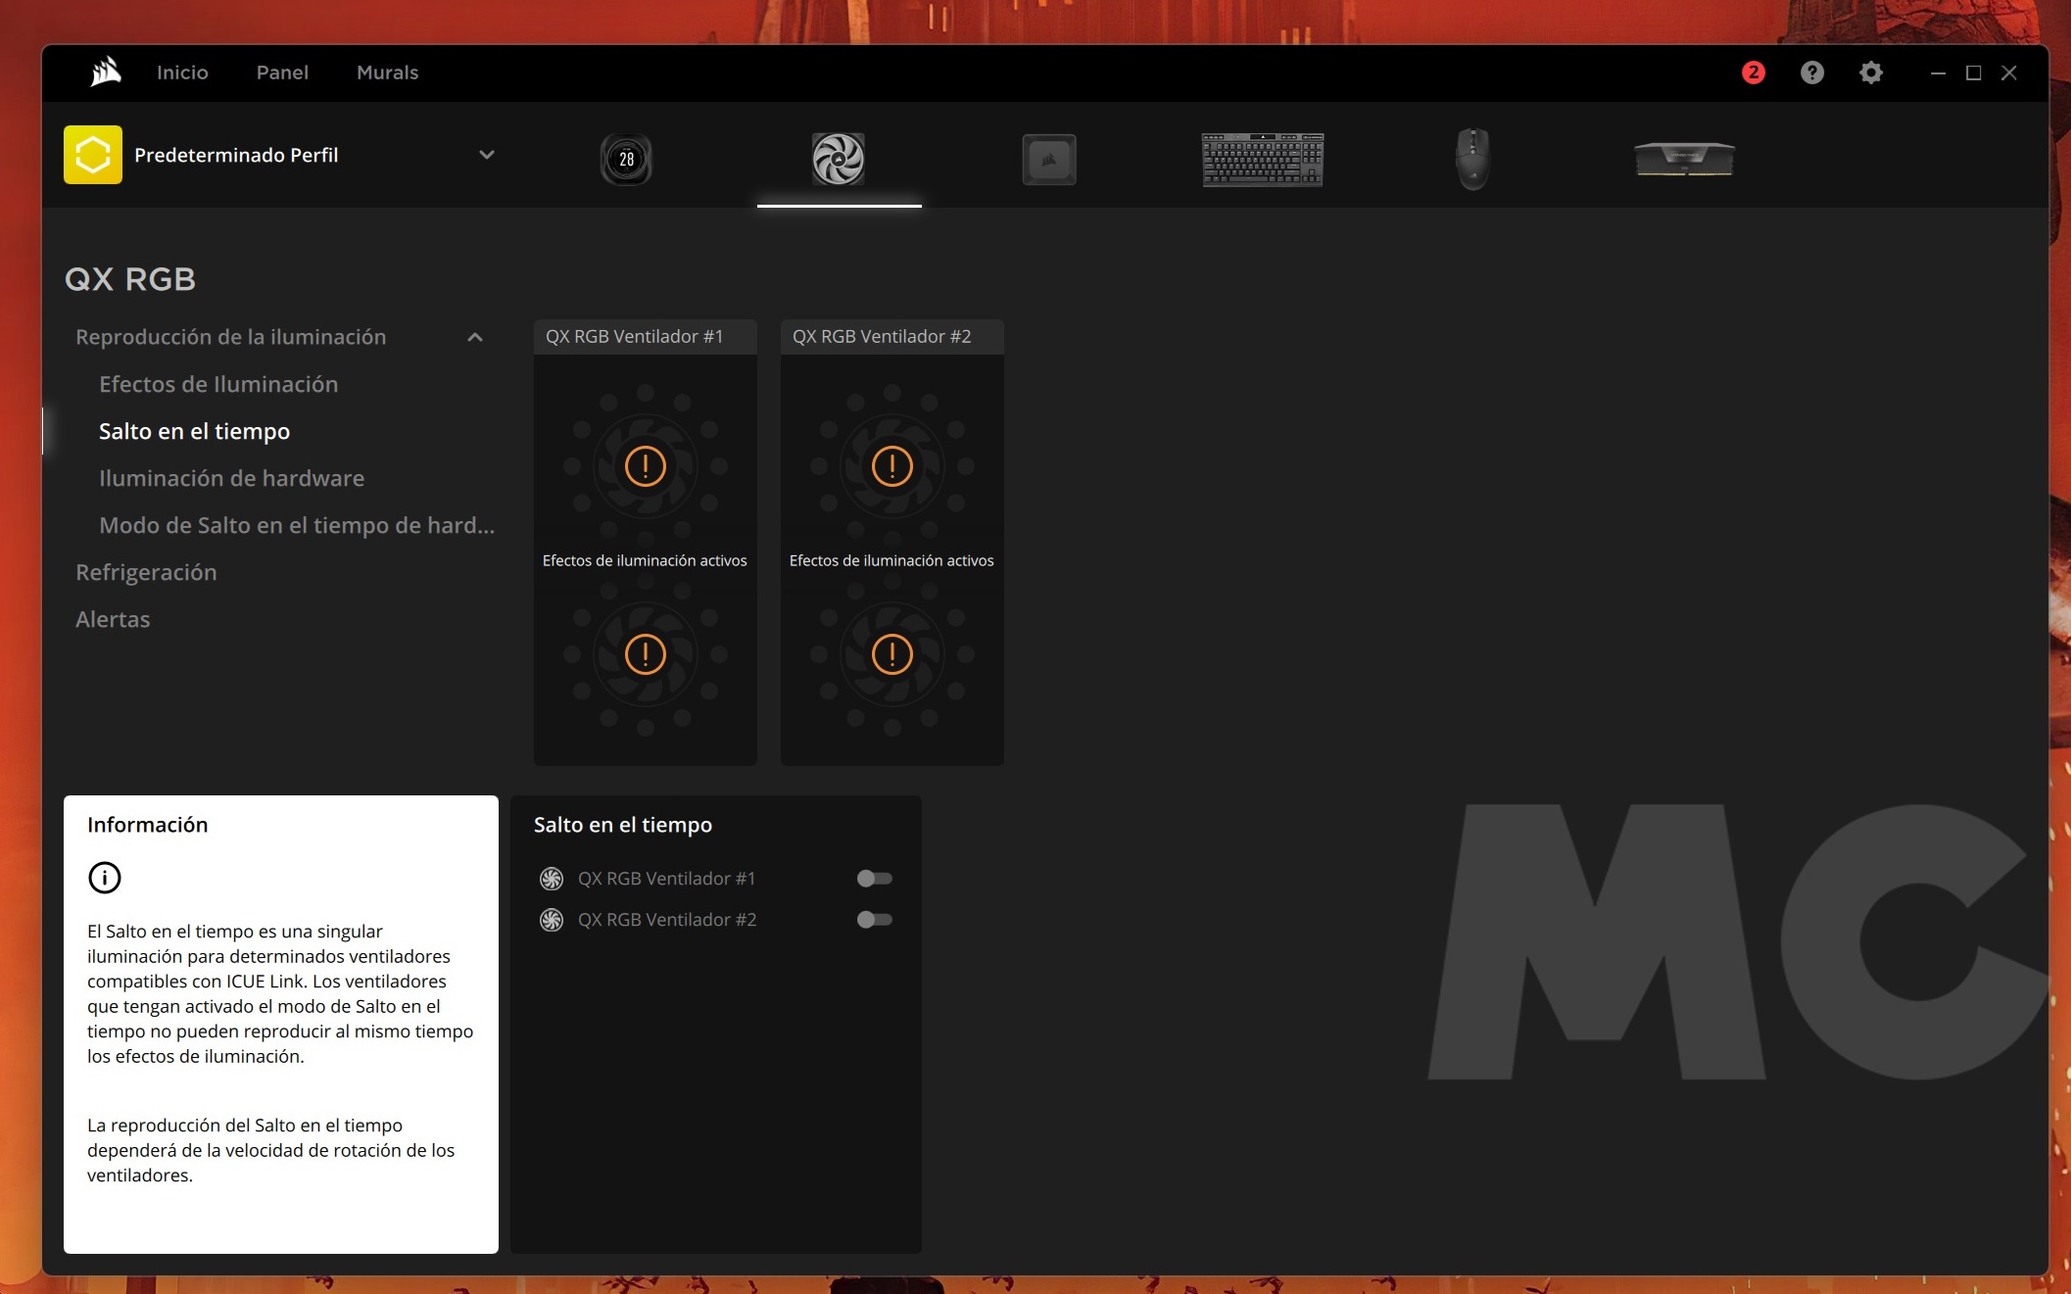Collapse Reproducción de la iluminación section
Viewport: 2071px width, 1294px height.
[475, 337]
